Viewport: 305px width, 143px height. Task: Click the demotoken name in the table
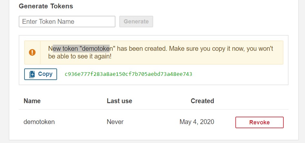pos(39,122)
